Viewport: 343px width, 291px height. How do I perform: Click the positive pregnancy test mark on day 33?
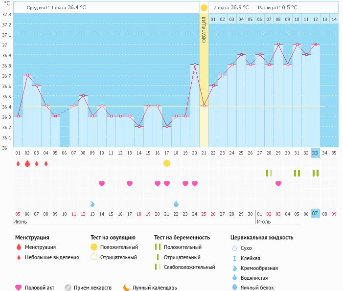tap(316, 173)
